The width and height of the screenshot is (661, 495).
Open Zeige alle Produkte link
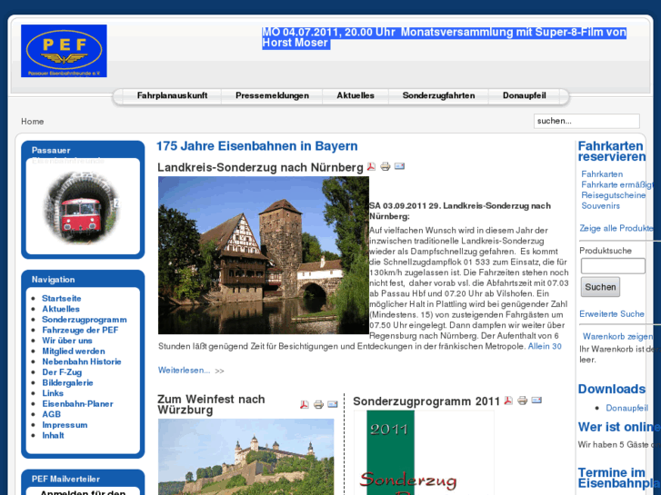coord(616,228)
